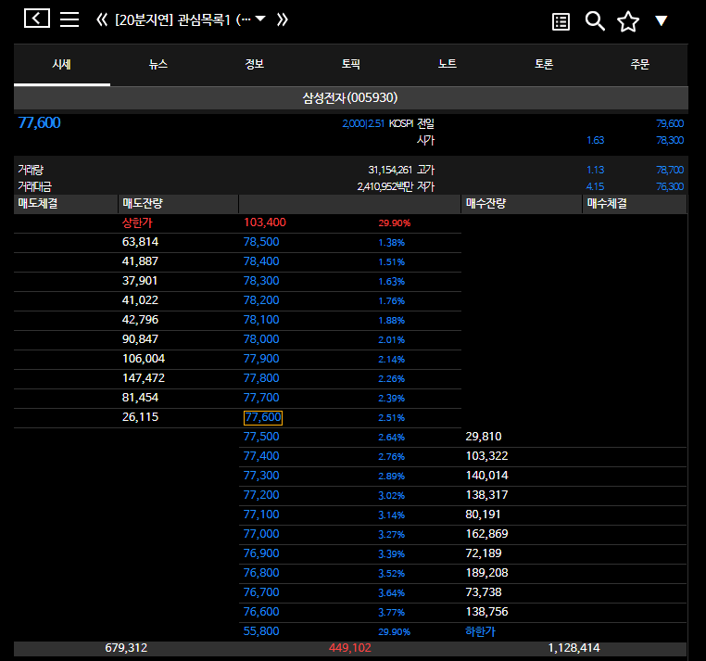Click the 전일 price 79,600

click(x=670, y=123)
